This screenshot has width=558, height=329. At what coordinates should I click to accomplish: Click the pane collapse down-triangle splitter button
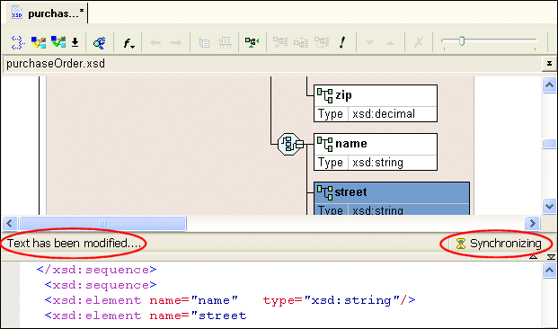pos(551,257)
